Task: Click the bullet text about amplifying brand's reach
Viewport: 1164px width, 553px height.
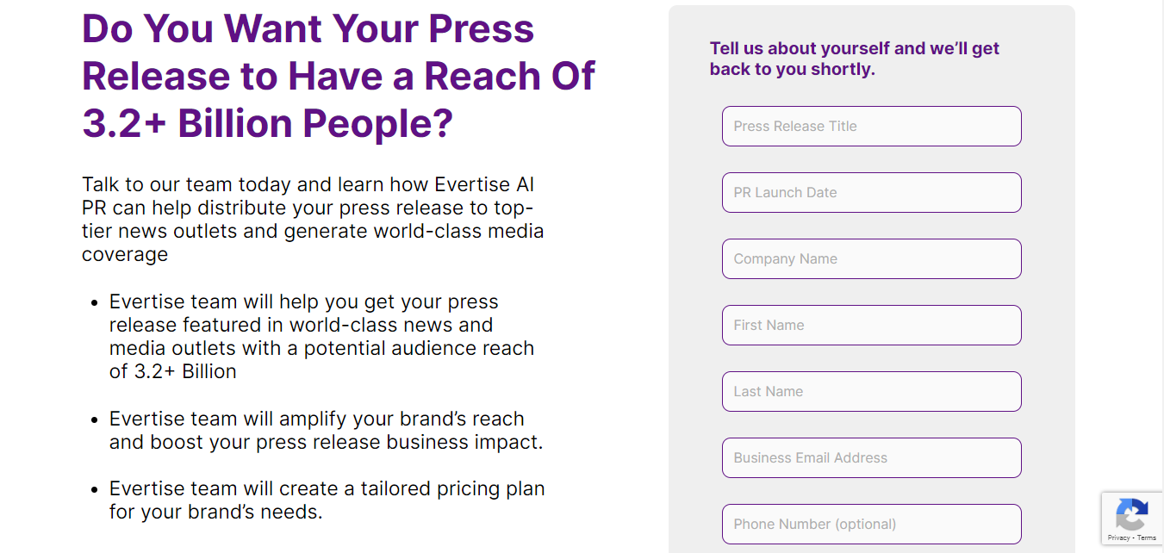Action: tap(325, 431)
